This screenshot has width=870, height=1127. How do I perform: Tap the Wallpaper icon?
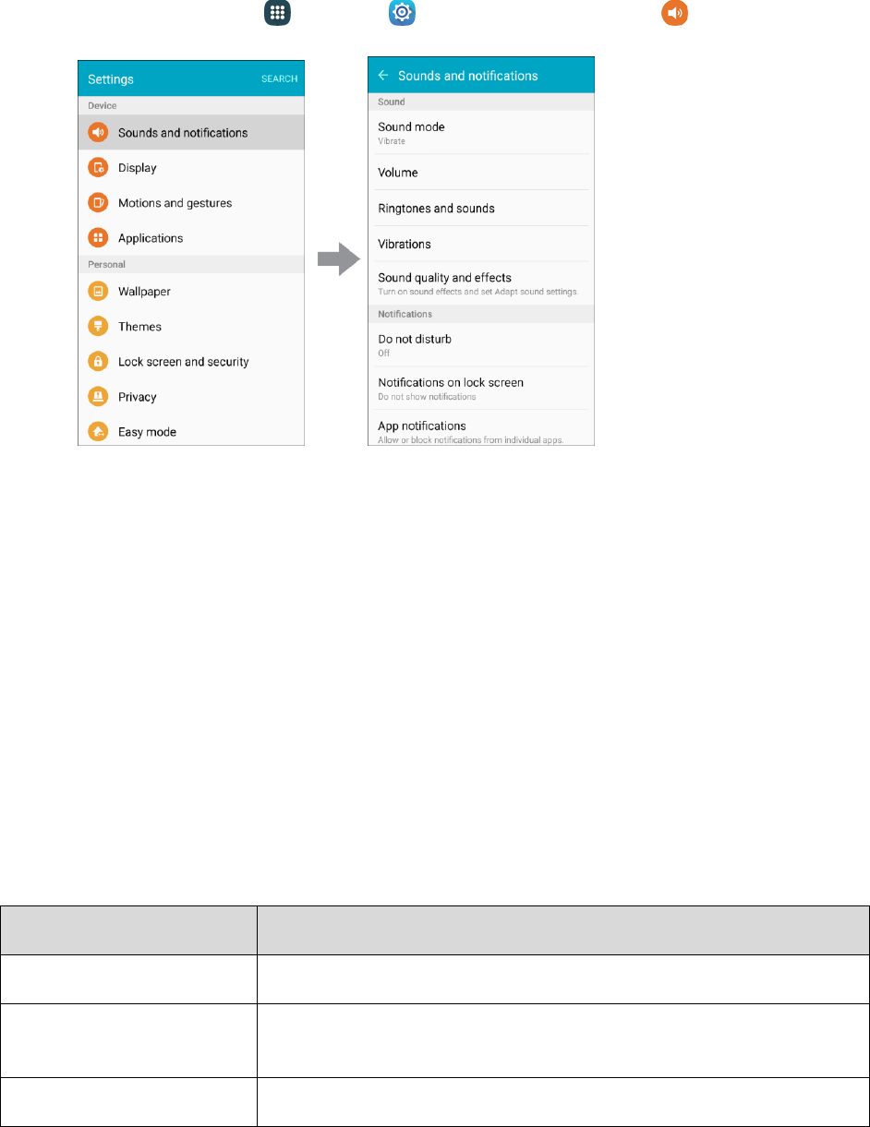(98, 291)
